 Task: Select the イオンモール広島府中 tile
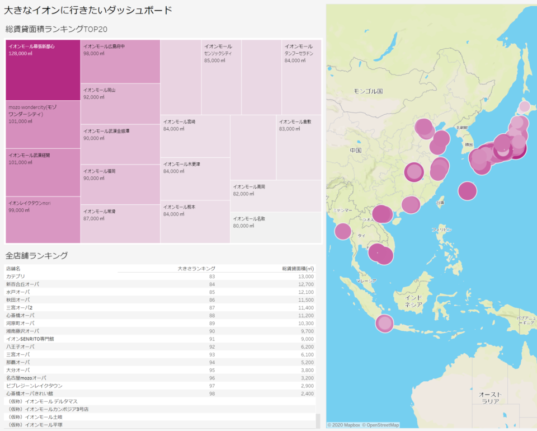(x=120, y=62)
